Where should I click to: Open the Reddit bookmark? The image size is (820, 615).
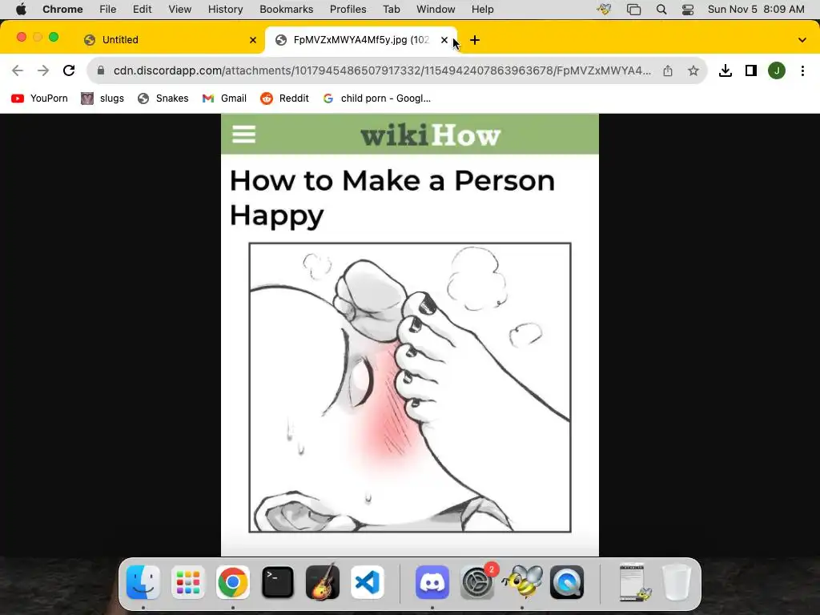284,98
